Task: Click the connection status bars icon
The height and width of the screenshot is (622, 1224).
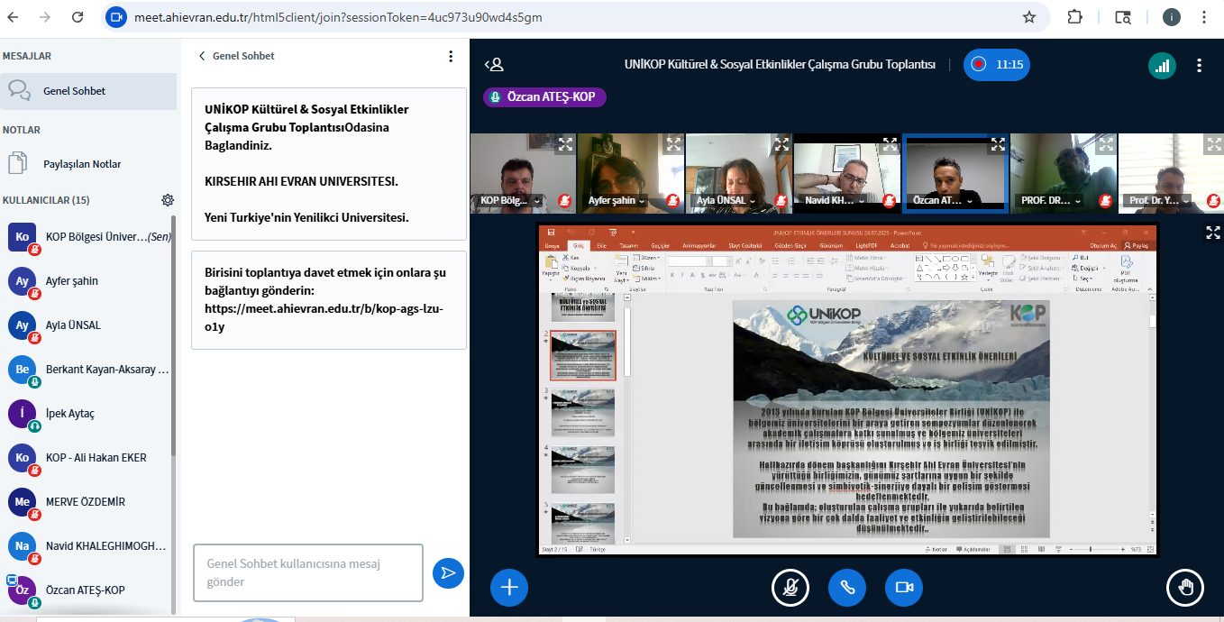Action: [1162, 65]
